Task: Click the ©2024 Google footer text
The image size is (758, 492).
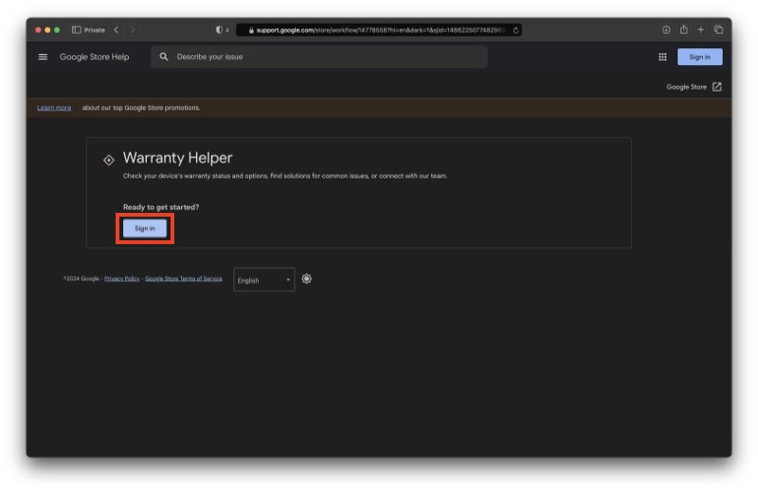Action: point(81,278)
